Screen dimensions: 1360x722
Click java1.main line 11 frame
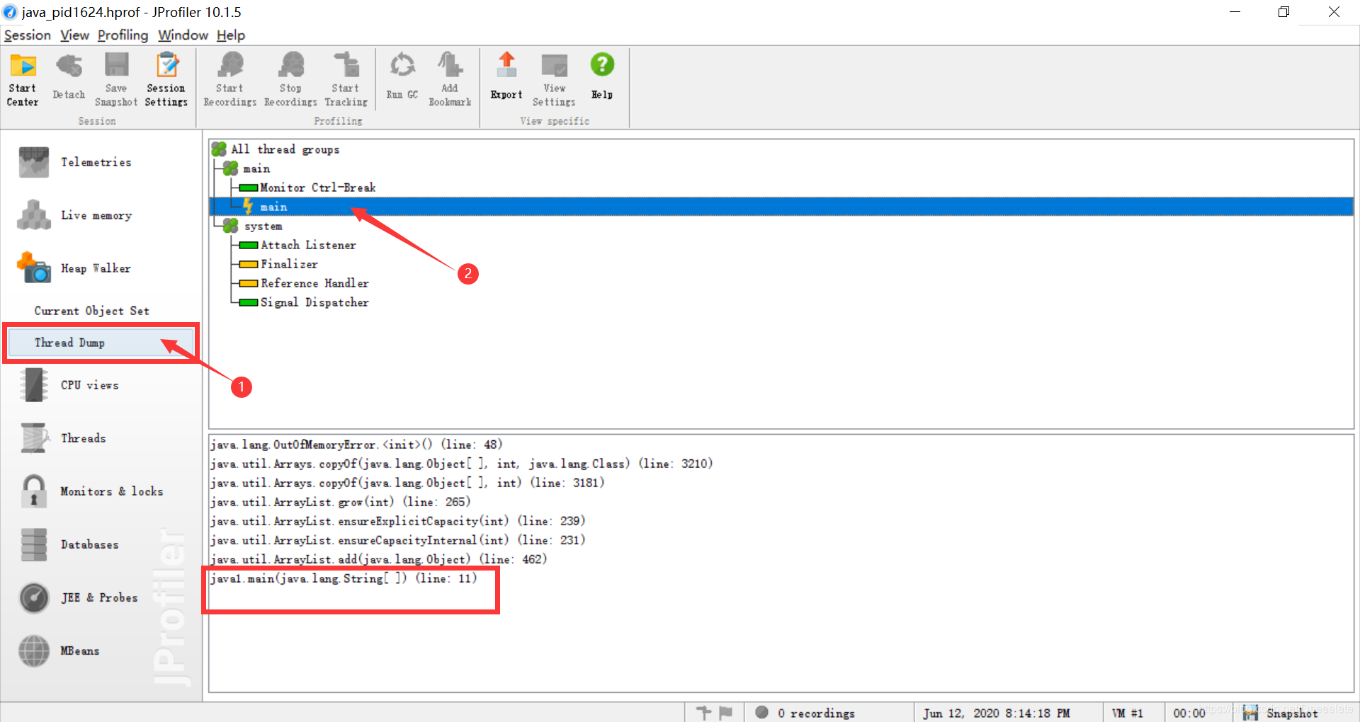(344, 578)
